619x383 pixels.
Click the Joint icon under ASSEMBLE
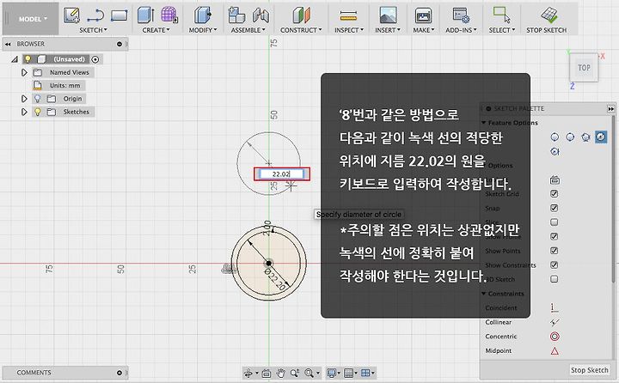coord(260,15)
